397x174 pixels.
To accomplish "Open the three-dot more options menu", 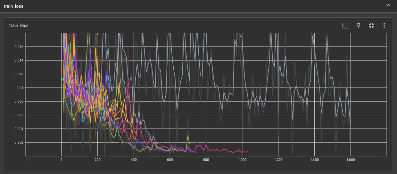I will [x=384, y=26].
